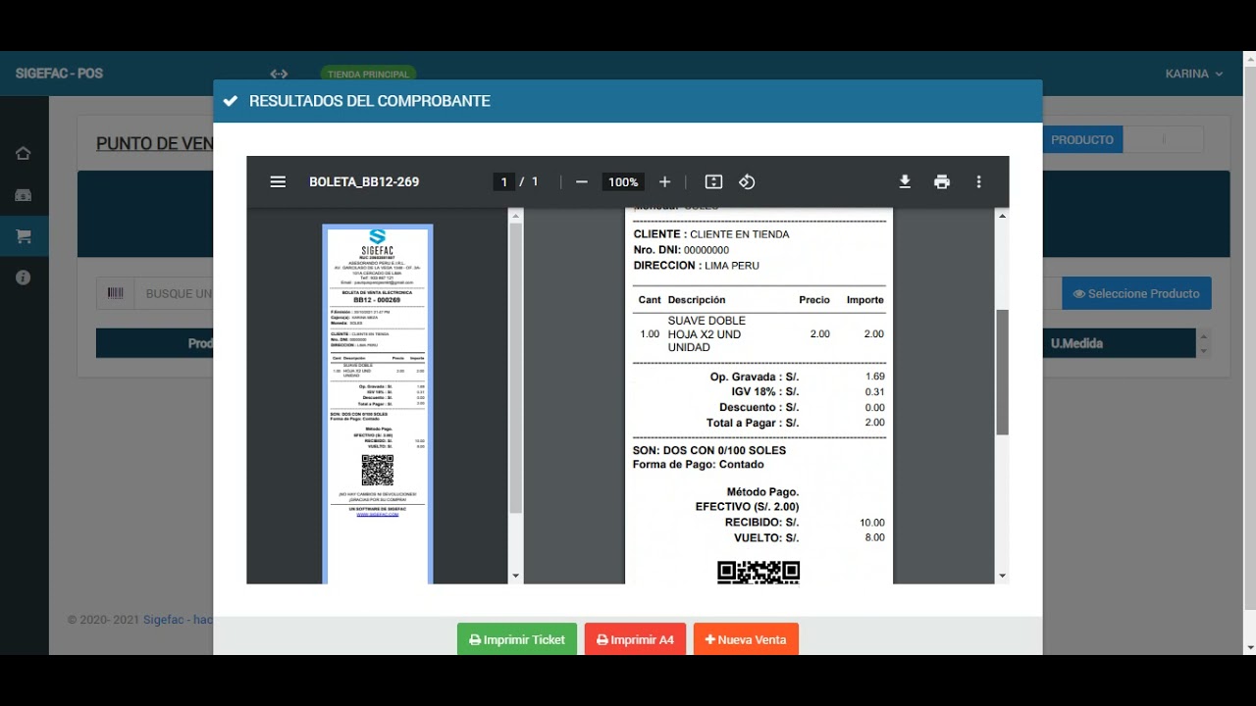Click the 100% zoom level field
This screenshot has width=1256, height=706.
[x=623, y=181]
